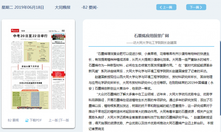The image size is (221, 132).
Task: Select 大同火车站多趟列车有调整 article in thumbnail
Action: point(31,83)
